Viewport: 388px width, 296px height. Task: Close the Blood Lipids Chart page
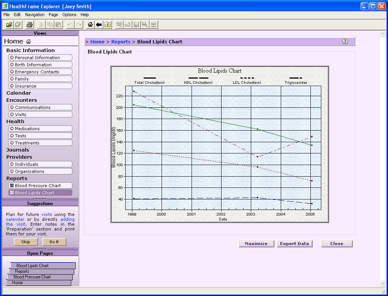[x=337, y=244]
